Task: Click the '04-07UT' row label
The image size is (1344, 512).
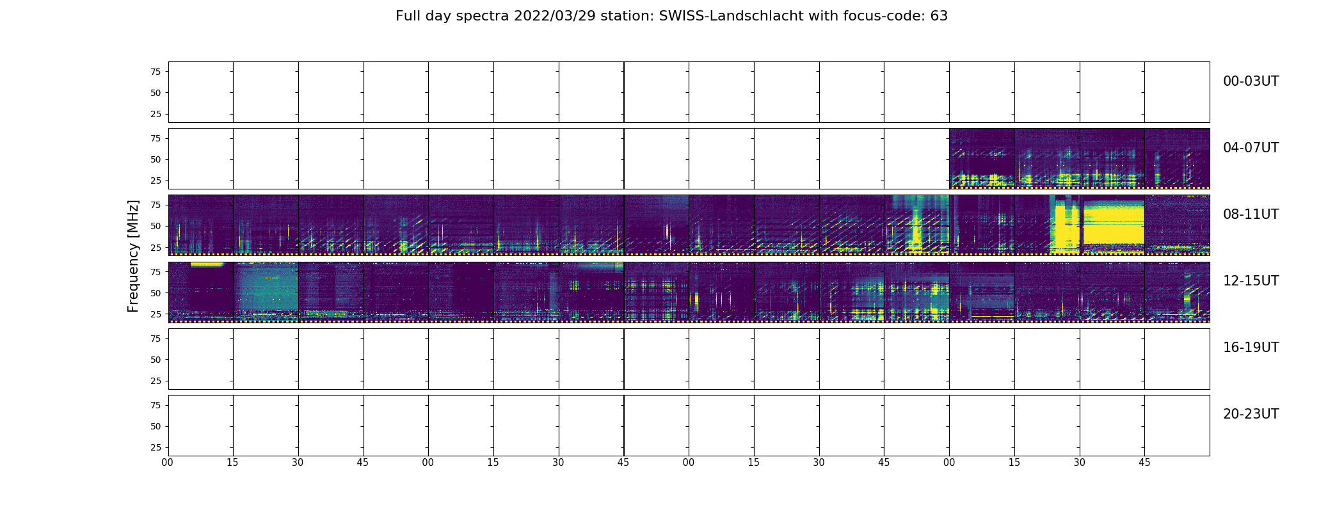Action: click(1251, 148)
